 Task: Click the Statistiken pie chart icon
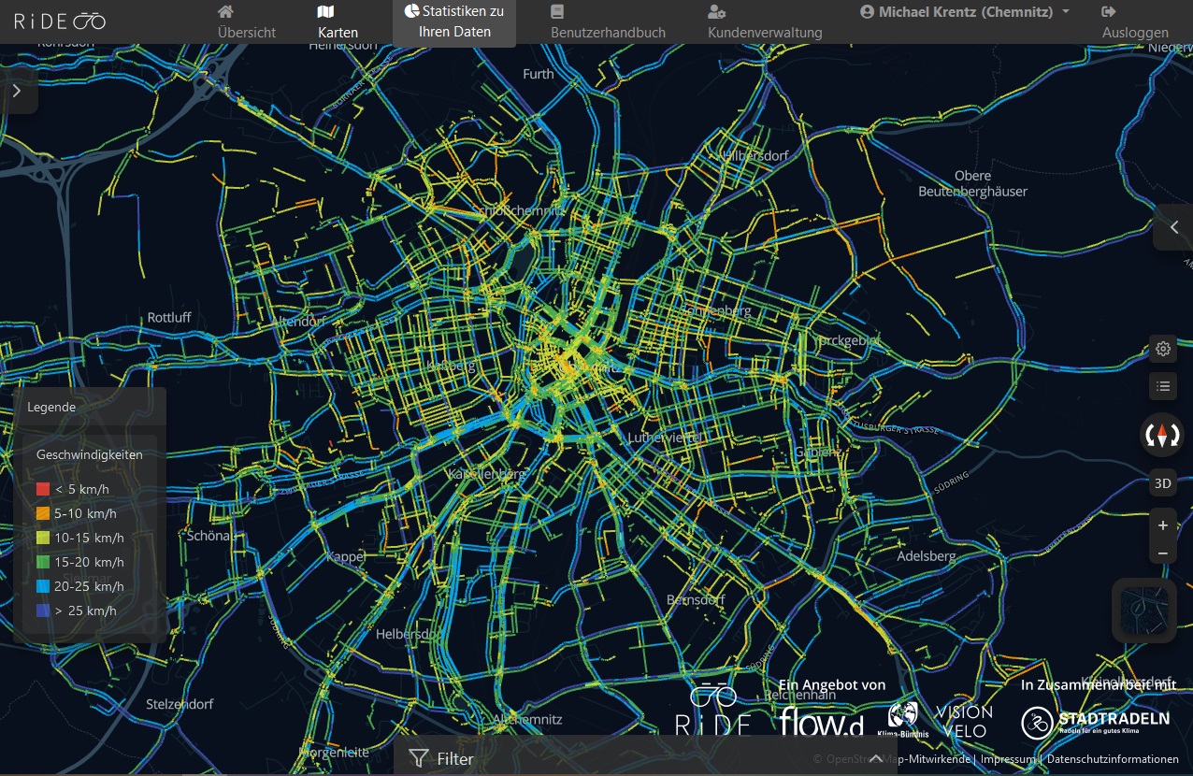pos(411,11)
